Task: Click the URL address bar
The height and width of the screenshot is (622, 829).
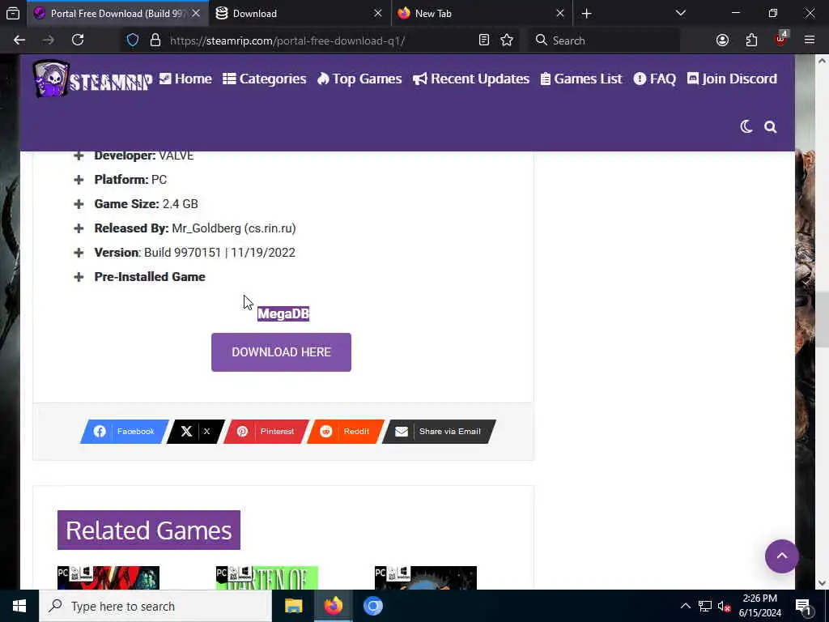Action: coord(322,40)
